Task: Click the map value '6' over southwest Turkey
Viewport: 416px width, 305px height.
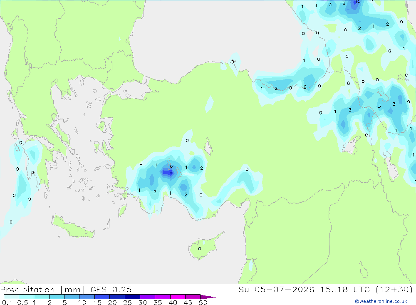Action: [x=171, y=166]
